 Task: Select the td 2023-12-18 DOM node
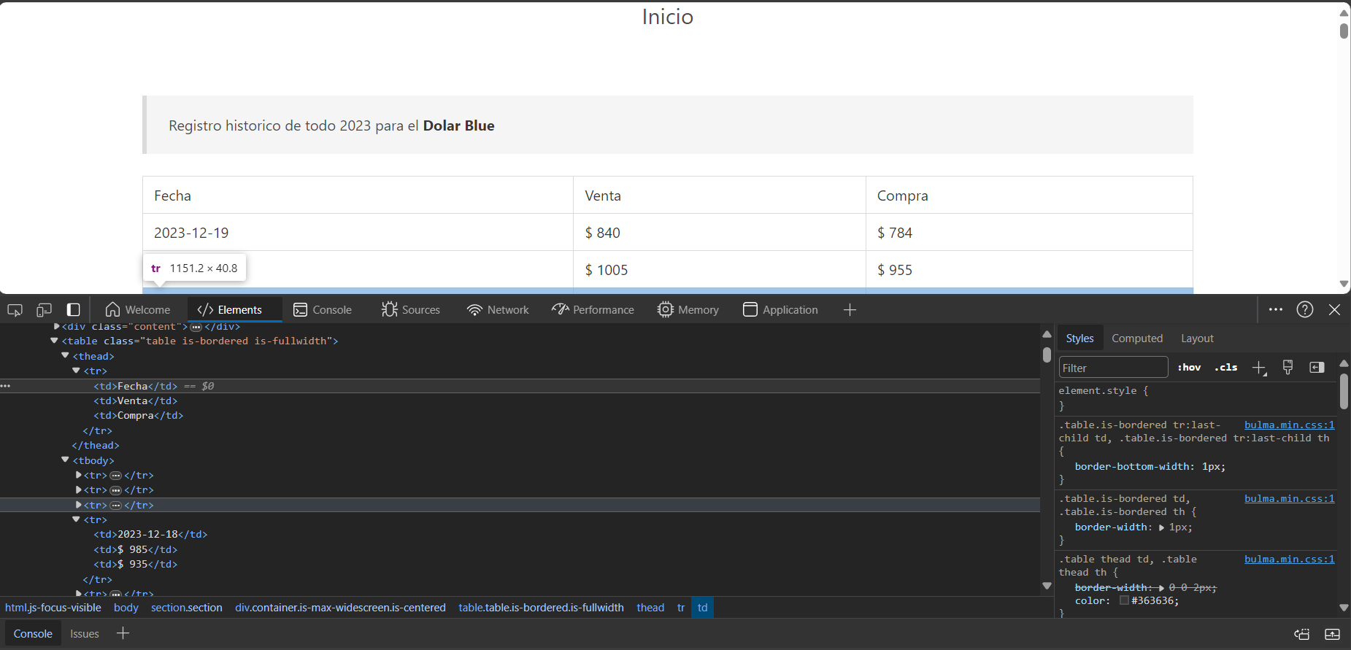[x=150, y=534]
